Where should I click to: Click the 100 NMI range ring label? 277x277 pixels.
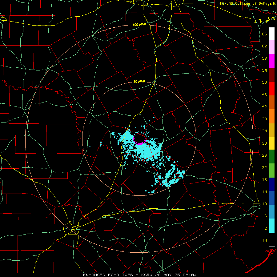click(139, 25)
